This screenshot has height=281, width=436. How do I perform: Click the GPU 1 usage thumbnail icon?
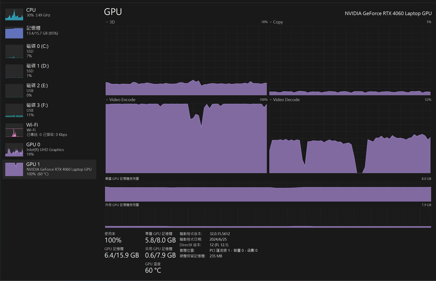(14, 169)
